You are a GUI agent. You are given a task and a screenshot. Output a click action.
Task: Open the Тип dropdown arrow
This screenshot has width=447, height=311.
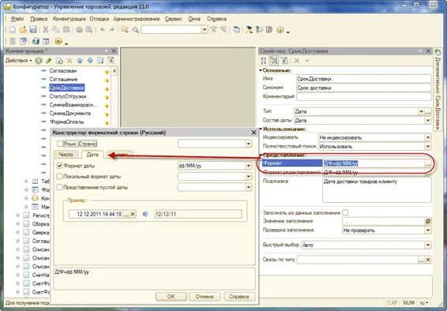point(421,111)
